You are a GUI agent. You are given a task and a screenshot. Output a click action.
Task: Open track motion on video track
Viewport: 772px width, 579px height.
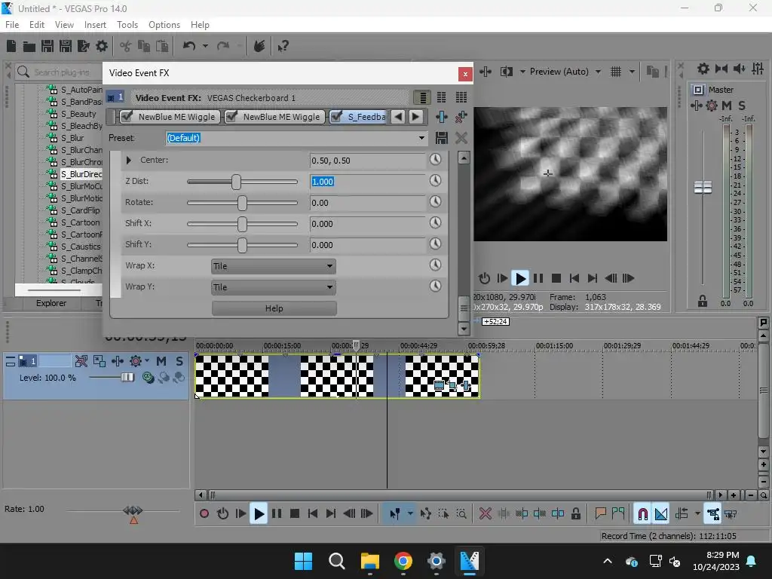pos(99,361)
